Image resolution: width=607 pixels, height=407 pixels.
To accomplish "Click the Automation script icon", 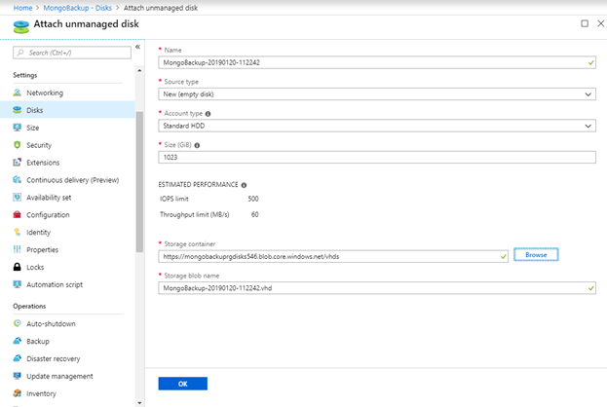I will click(17, 284).
